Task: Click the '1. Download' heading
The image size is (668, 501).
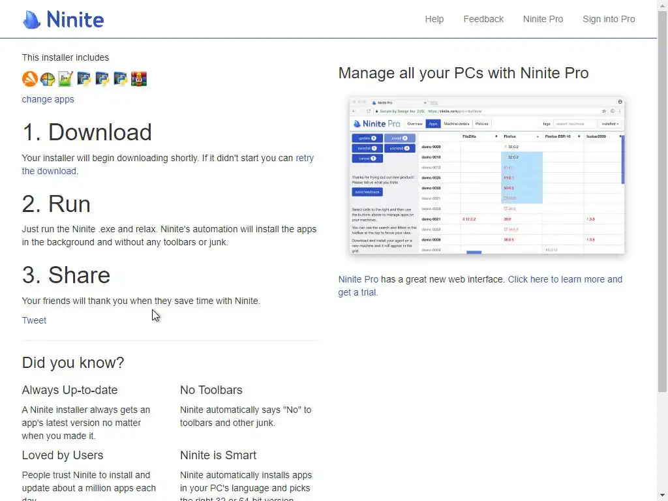Action: pyautogui.click(x=87, y=132)
